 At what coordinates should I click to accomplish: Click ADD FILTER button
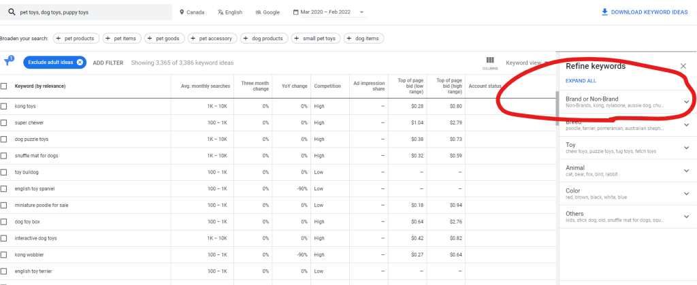point(108,63)
